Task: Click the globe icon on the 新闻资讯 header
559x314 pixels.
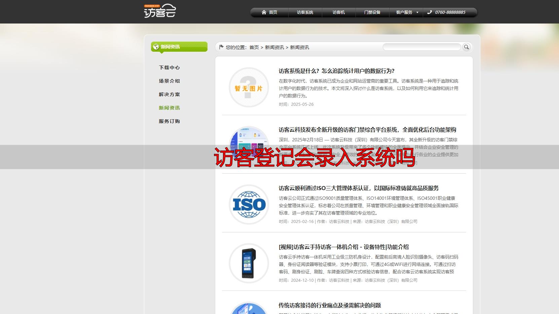Action: coord(155,47)
